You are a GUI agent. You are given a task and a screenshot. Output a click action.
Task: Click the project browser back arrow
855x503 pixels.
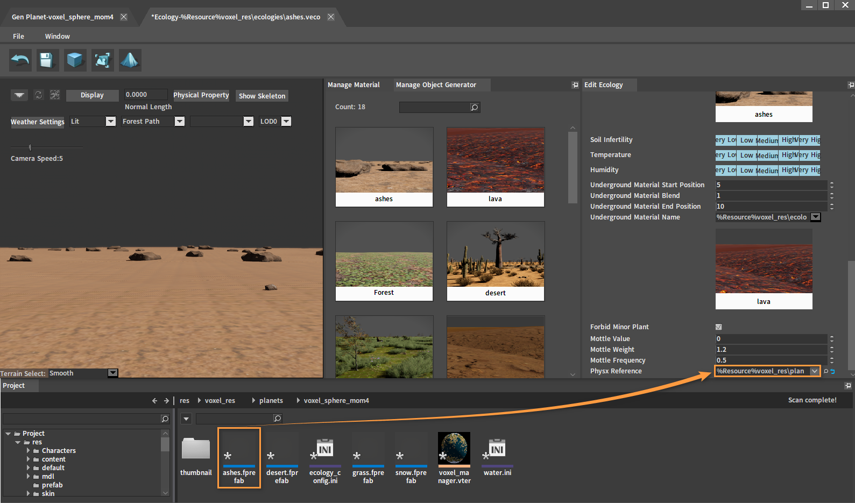pyautogui.click(x=154, y=401)
